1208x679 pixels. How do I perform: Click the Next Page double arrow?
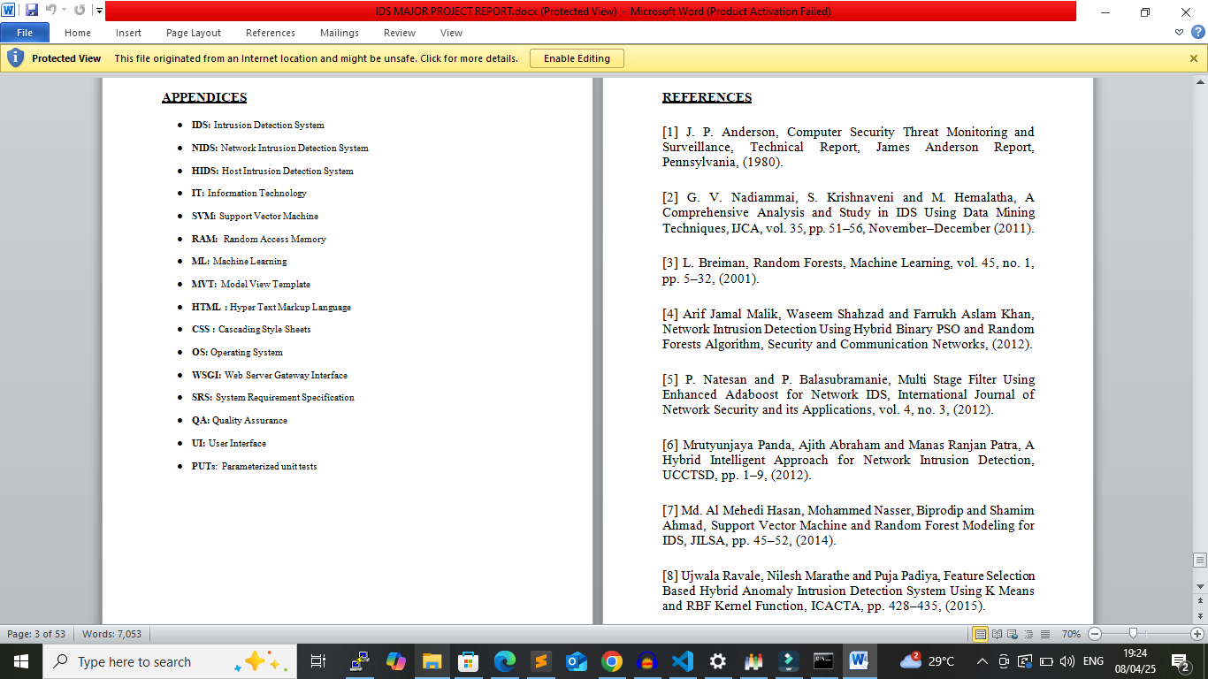coord(1200,616)
